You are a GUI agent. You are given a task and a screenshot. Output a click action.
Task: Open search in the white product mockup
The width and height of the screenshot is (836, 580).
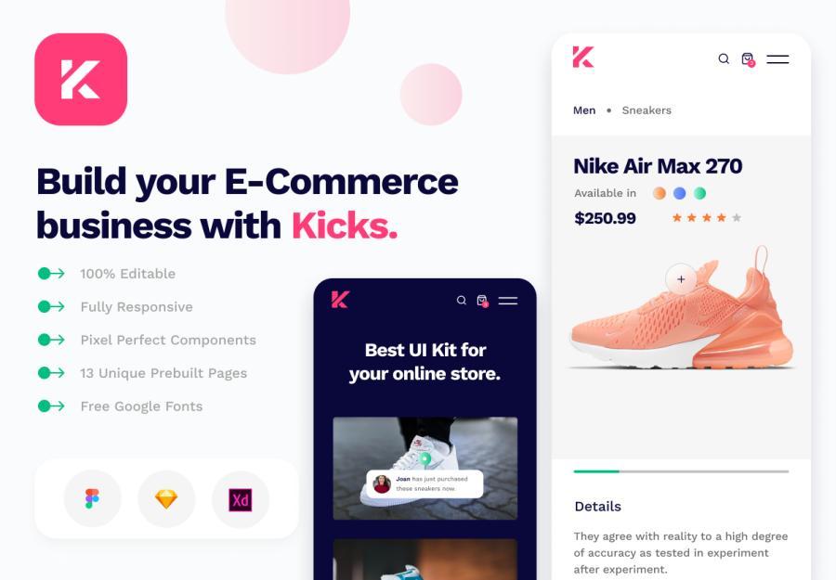click(724, 58)
